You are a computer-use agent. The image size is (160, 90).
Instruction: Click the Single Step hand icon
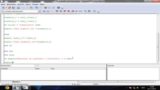click(x=61, y=11)
